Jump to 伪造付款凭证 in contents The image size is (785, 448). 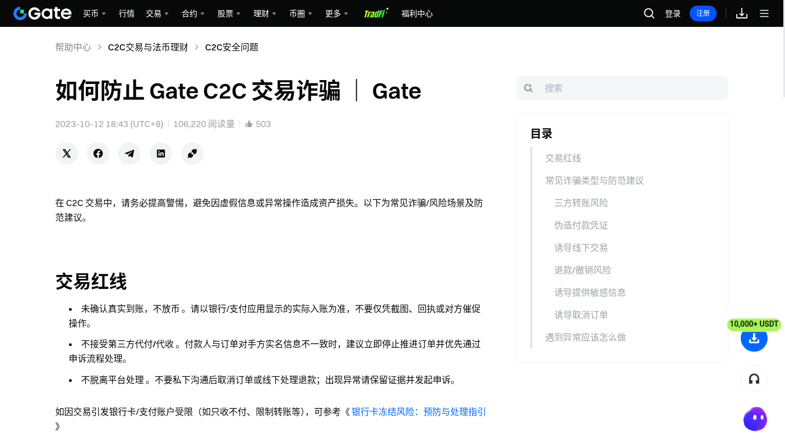tap(581, 225)
